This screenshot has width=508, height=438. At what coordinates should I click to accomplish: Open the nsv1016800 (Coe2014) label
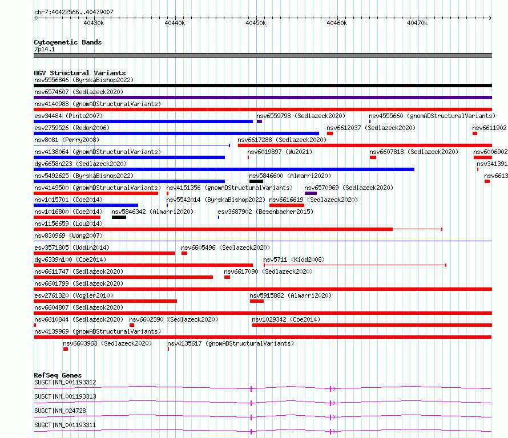point(68,212)
